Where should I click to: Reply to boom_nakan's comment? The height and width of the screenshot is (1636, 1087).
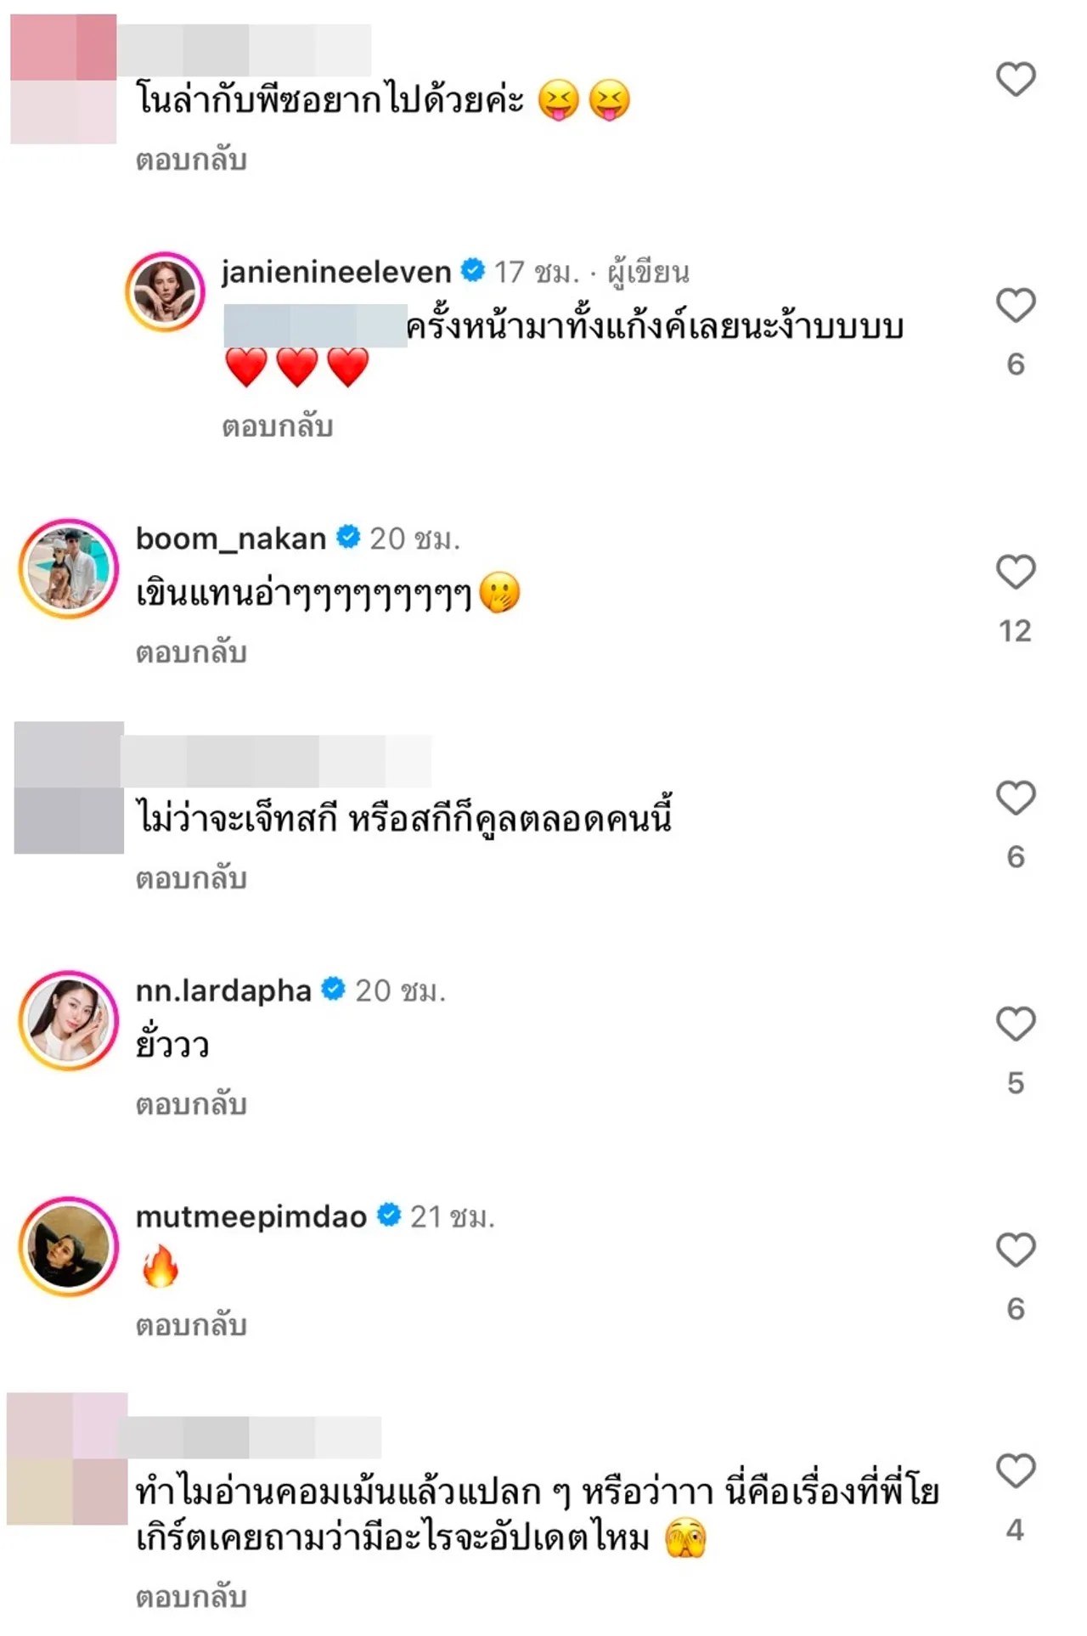(x=191, y=652)
